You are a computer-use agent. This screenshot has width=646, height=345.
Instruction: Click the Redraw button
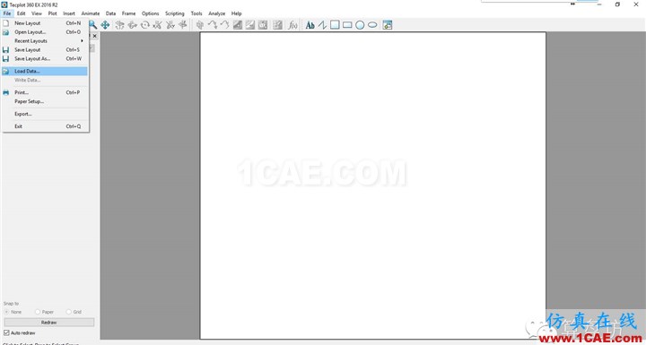49,323
